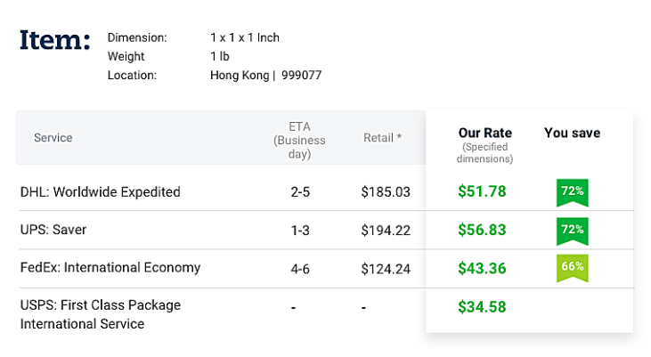Click the 66% savings badge for FedEx
The image size is (651, 357).
[572, 268]
